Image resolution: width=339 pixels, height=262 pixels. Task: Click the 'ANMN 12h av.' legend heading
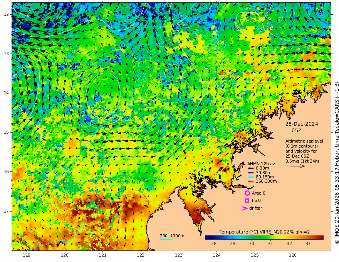point(262,164)
